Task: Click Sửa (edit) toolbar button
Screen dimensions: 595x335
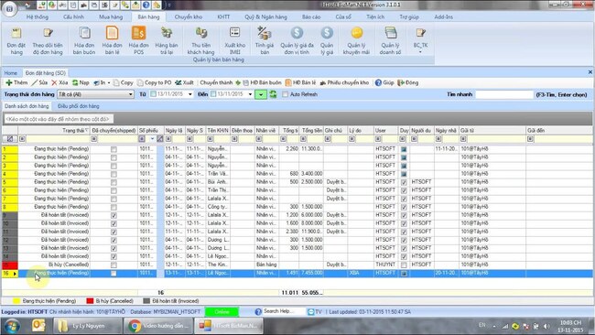Action: [40, 82]
